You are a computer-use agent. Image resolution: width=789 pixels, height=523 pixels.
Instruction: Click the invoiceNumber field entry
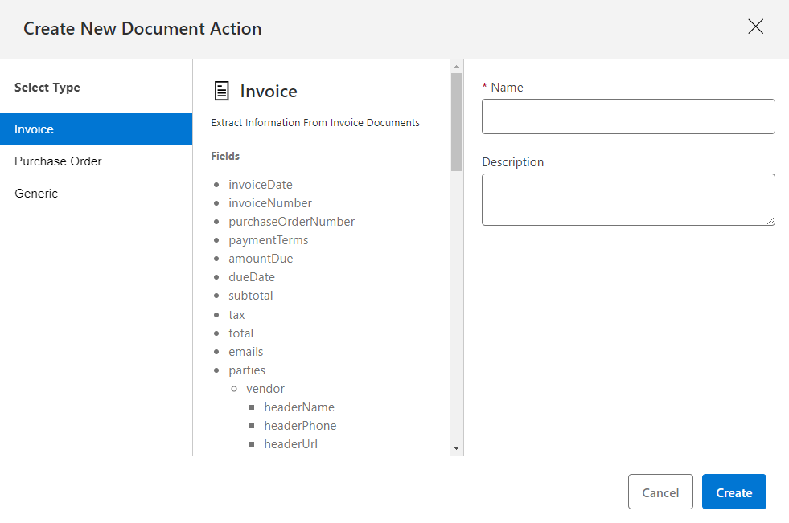click(x=269, y=202)
